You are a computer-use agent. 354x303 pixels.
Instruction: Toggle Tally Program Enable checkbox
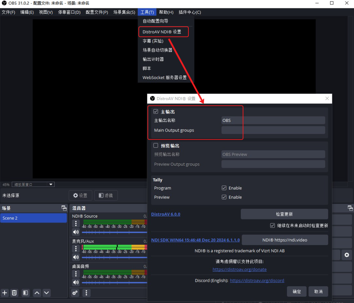(224, 188)
